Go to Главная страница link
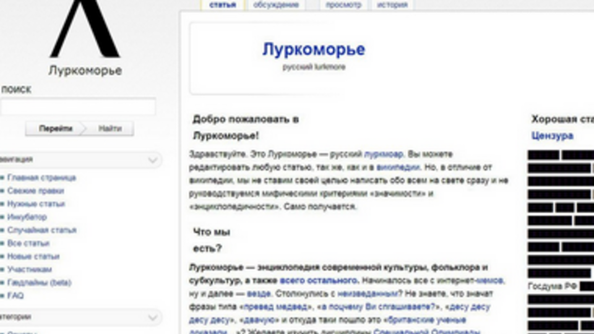This screenshot has height=334, width=594. 41,178
